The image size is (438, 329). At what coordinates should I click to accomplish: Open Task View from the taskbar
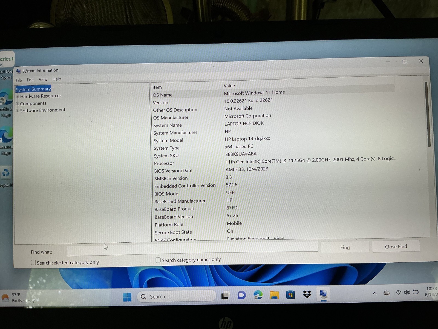coord(225,296)
